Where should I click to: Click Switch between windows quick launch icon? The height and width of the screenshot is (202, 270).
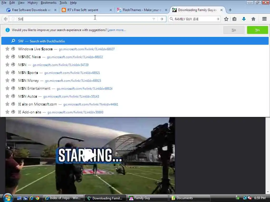[25, 198]
